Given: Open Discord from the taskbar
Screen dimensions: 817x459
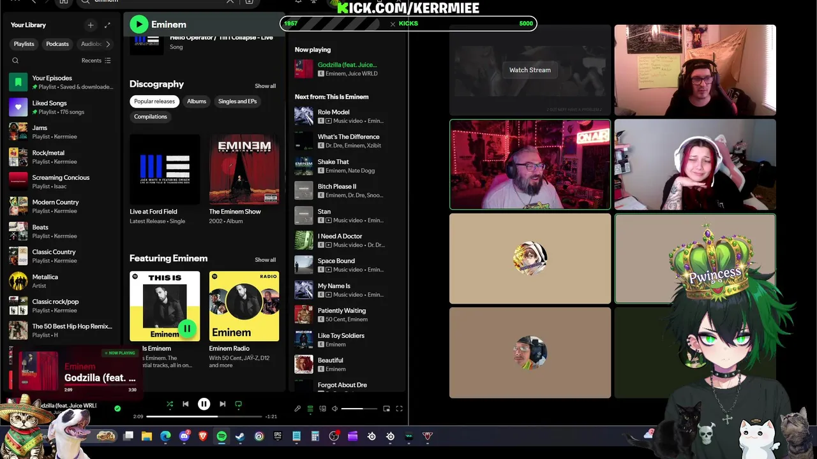Looking at the screenshot, I should (184, 436).
